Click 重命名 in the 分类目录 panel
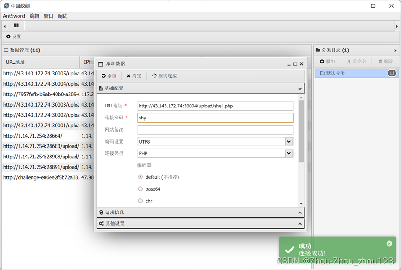This screenshot has height=270, width=401. (356, 62)
